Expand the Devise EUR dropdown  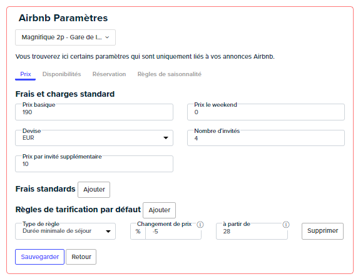pyautogui.click(x=94, y=138)
